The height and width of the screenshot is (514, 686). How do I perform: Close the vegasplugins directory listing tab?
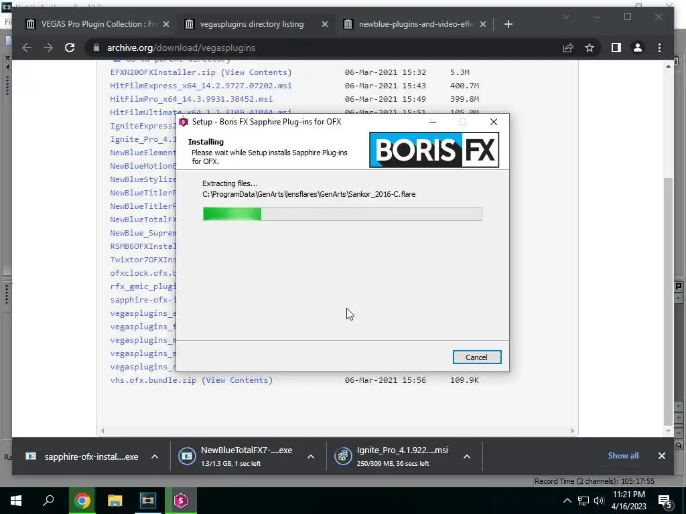click(x=325, y=25)
